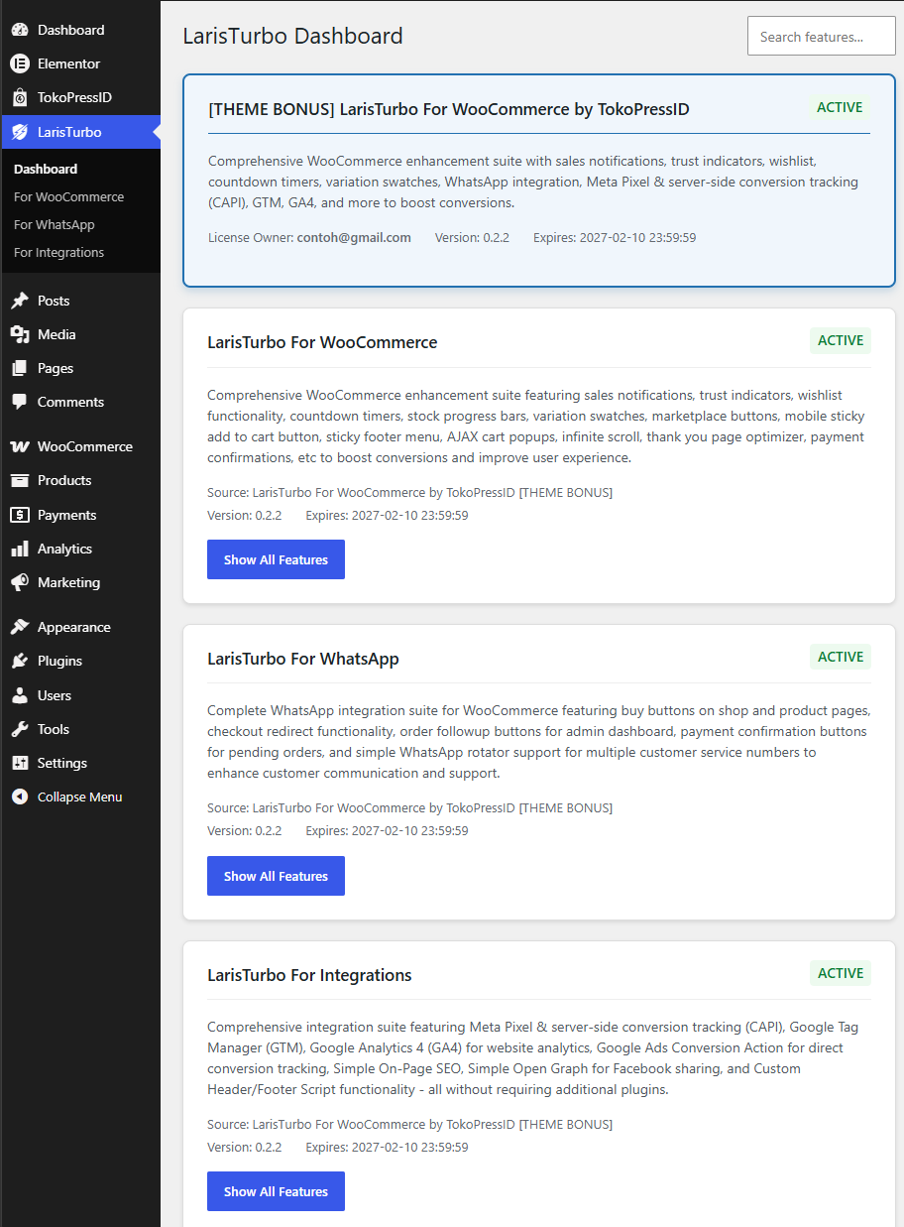Click the Media library icon

(x=20, y=334)
